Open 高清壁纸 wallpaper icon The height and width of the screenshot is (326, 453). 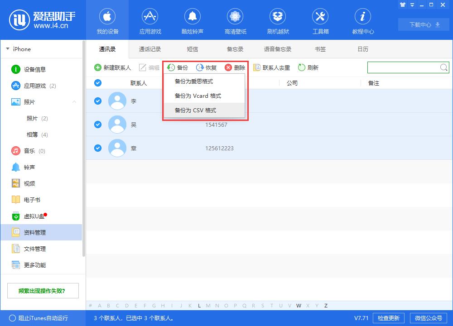pos(235,17)
